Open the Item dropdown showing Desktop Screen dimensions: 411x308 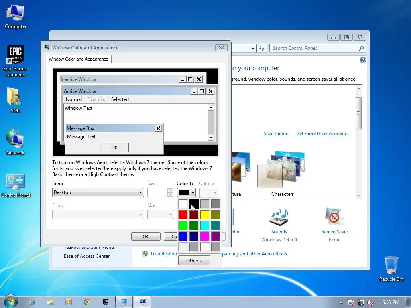coord(98,192)
